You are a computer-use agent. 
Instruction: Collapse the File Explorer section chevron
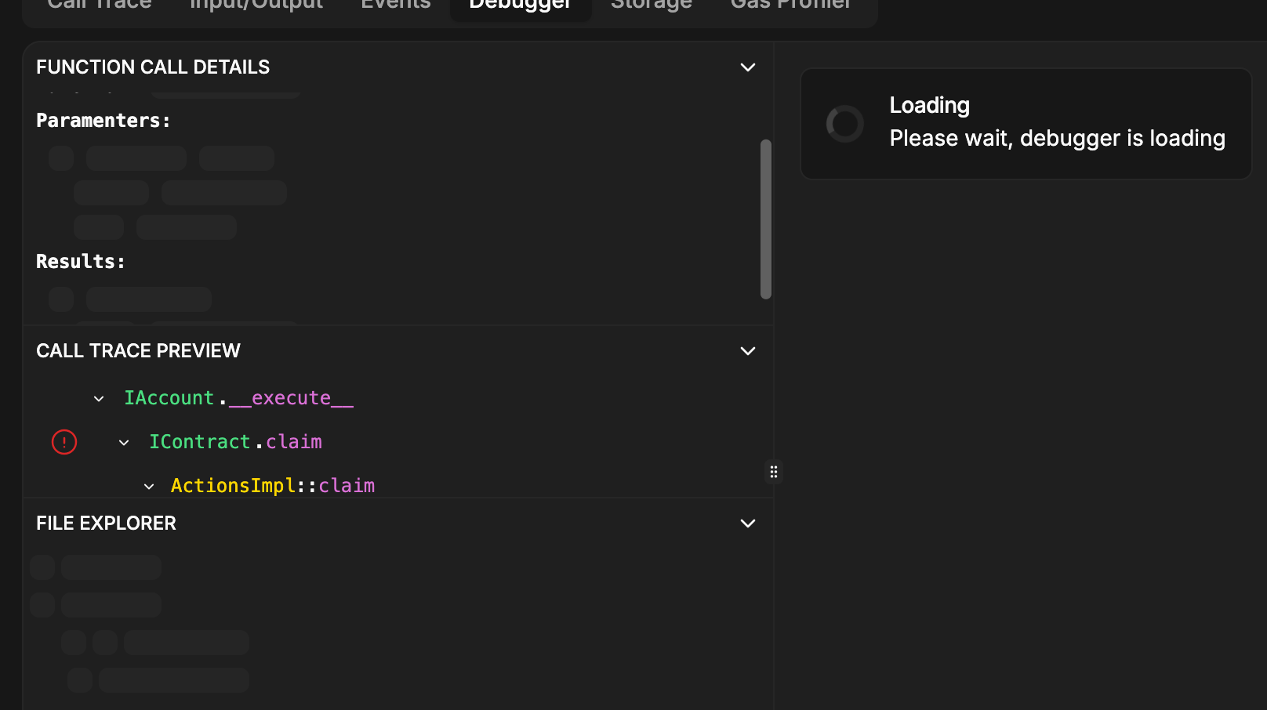click(748, 523)
